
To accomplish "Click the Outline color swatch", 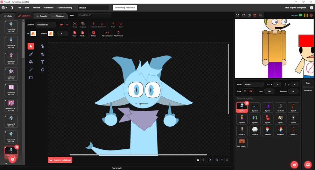I will [51, 34].
